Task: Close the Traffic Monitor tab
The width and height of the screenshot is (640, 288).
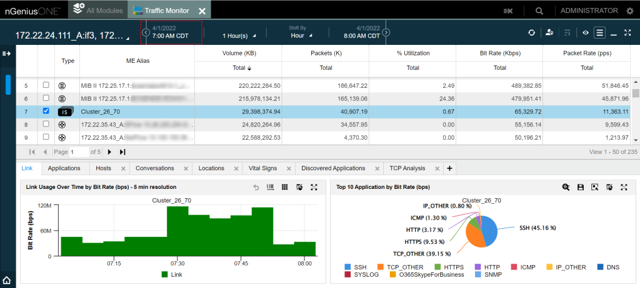Action: [202, 11]
